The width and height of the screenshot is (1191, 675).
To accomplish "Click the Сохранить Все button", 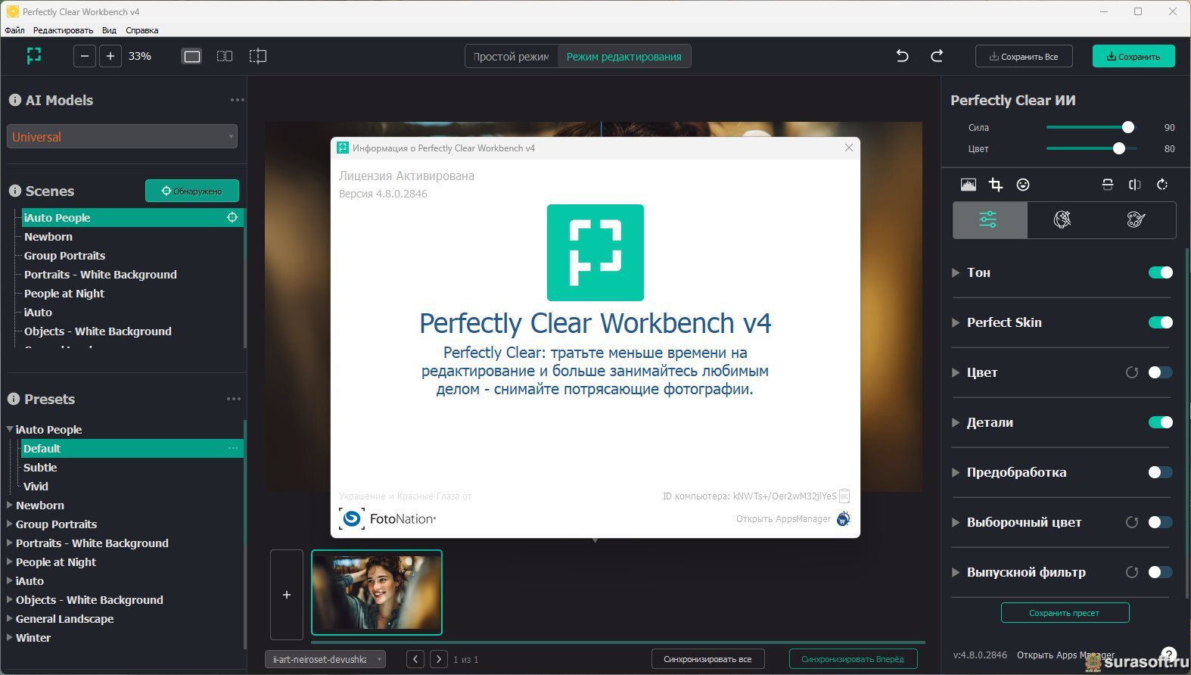I will pos(1024,56).
